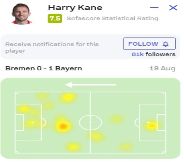
Task: Click the left penalty spot on pitch
Action: click(33, 123)
